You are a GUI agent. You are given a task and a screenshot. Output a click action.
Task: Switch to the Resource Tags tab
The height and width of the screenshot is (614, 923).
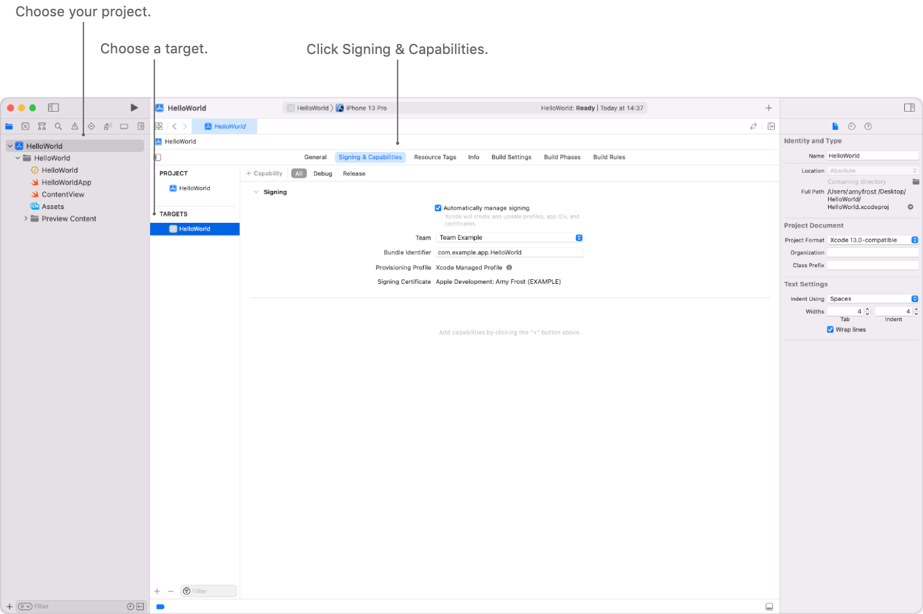click(x=435, y=157)
